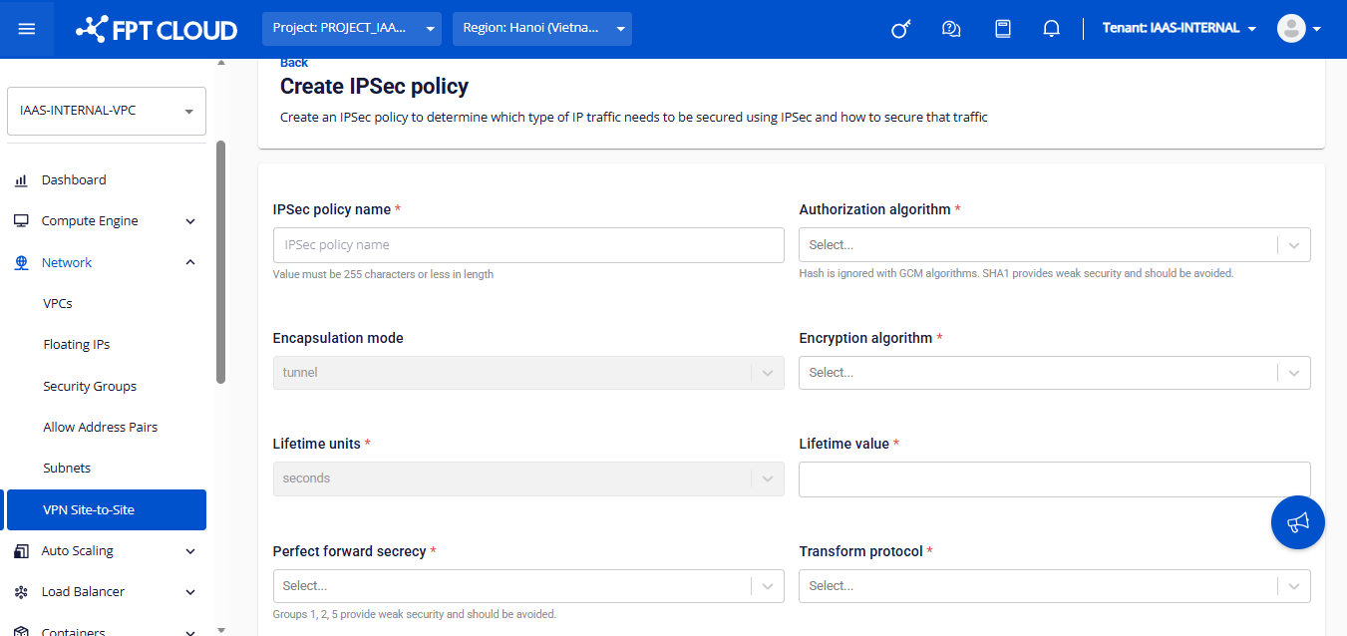This screenshot has height=636, width=1347.
Task: Focus the IPSec policy name field
Action: click(x=528, y=245)
